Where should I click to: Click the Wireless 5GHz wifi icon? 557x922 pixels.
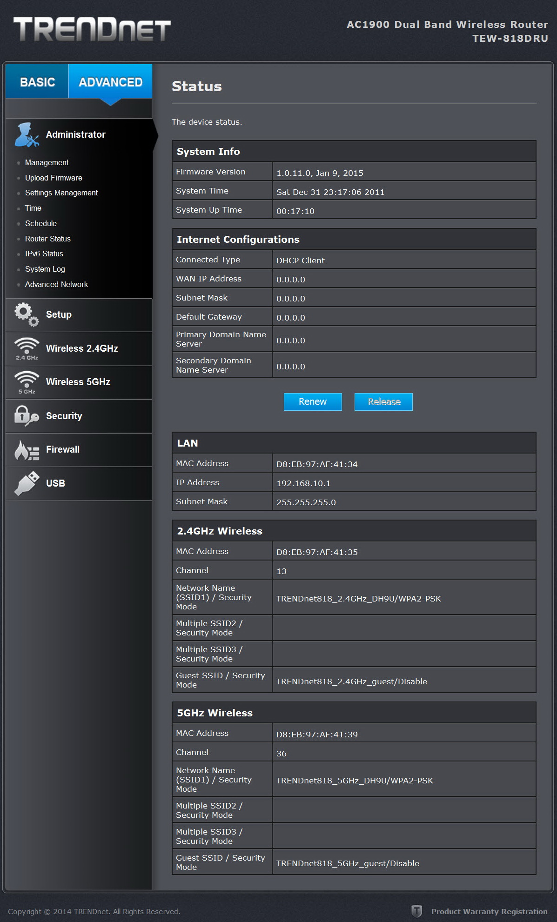coord(27,382)
